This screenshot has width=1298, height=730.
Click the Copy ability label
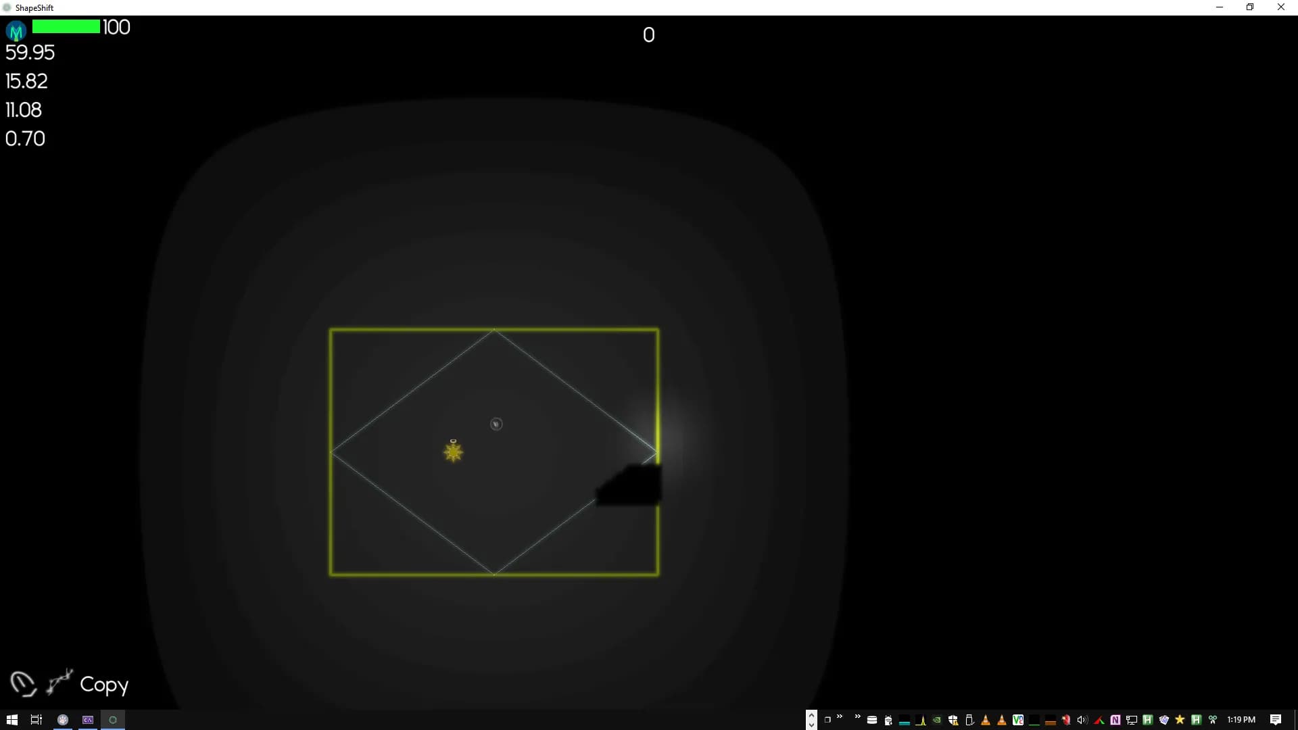click(x=104, y=685)
